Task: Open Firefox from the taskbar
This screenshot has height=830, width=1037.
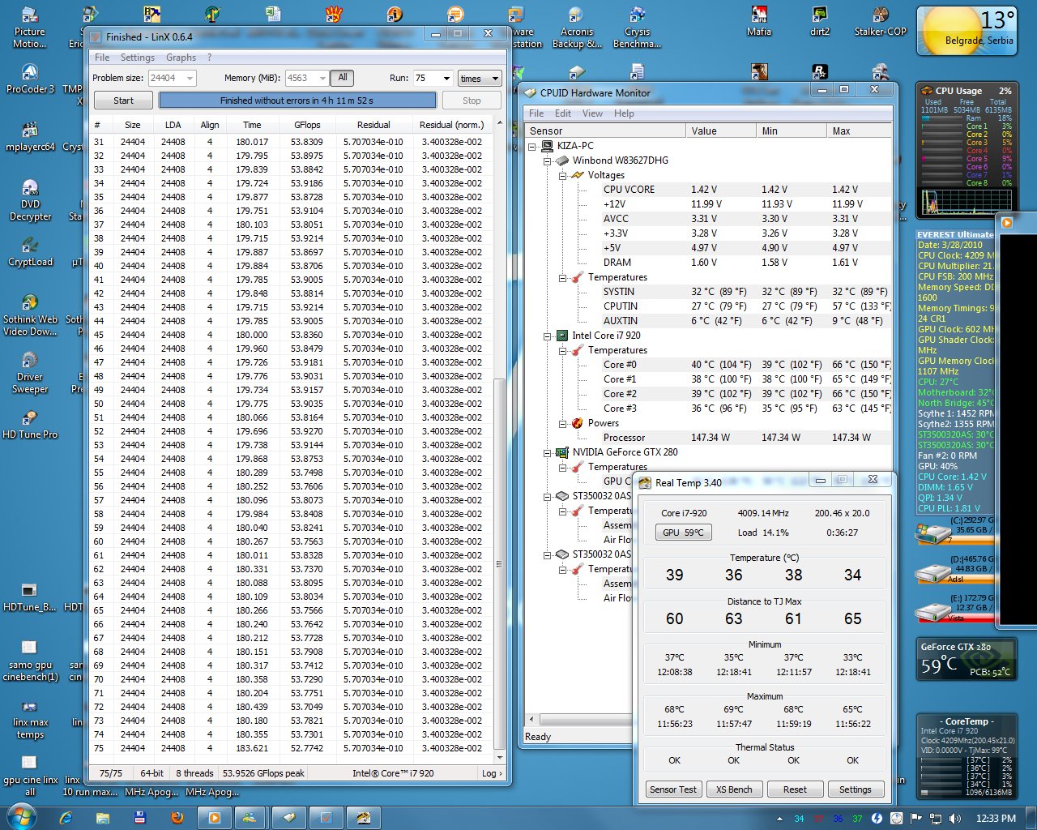Action: click(177, 817)
